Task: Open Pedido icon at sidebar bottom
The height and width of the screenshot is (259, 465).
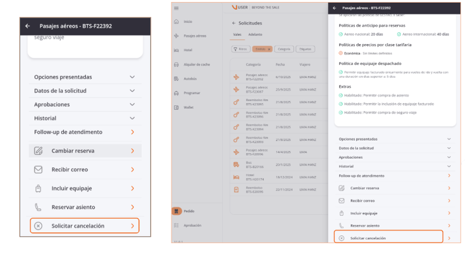Action: point(176,211)
